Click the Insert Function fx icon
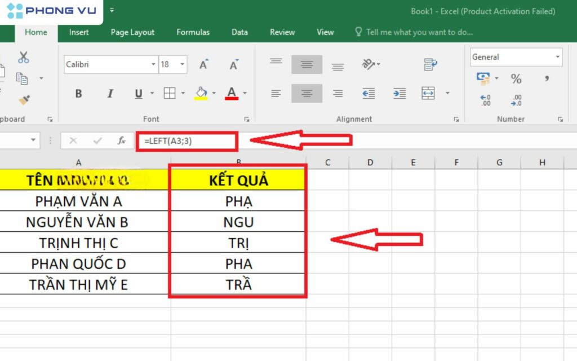The height and width of the screenshot is (361, 577). 121,140
